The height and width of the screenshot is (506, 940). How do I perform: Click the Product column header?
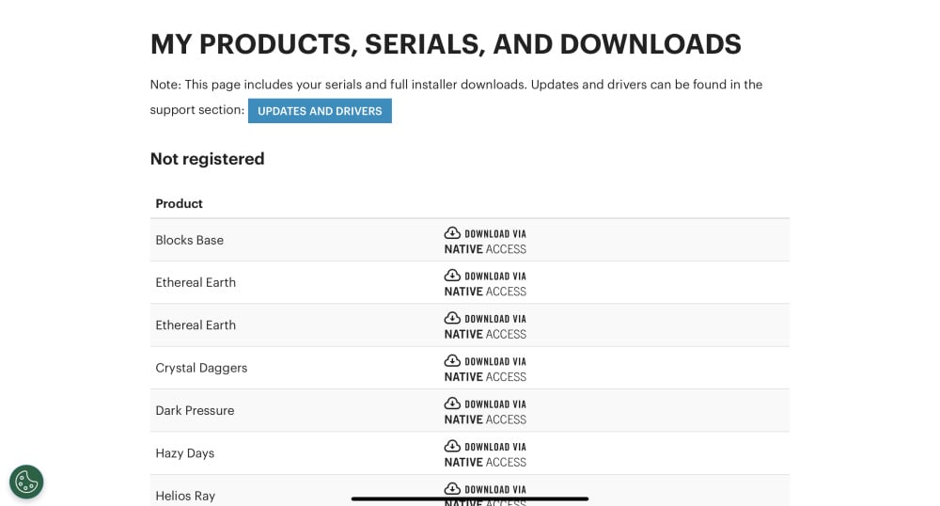(x=179, y=203)
